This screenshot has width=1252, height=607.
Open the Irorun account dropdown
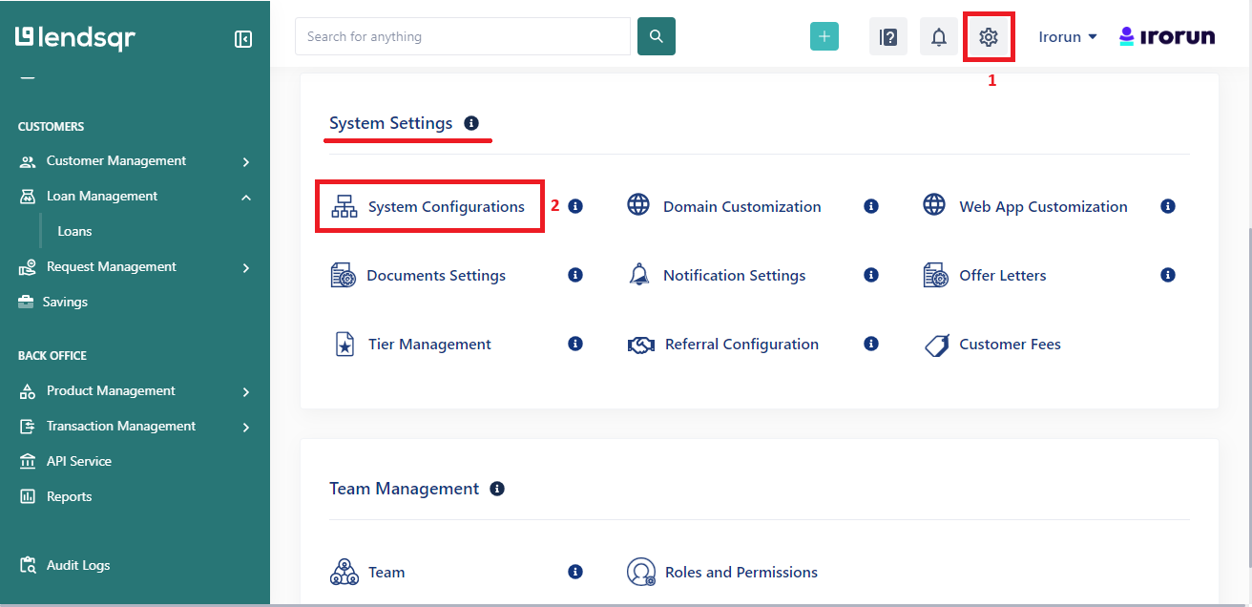[x=1067, y=36]
